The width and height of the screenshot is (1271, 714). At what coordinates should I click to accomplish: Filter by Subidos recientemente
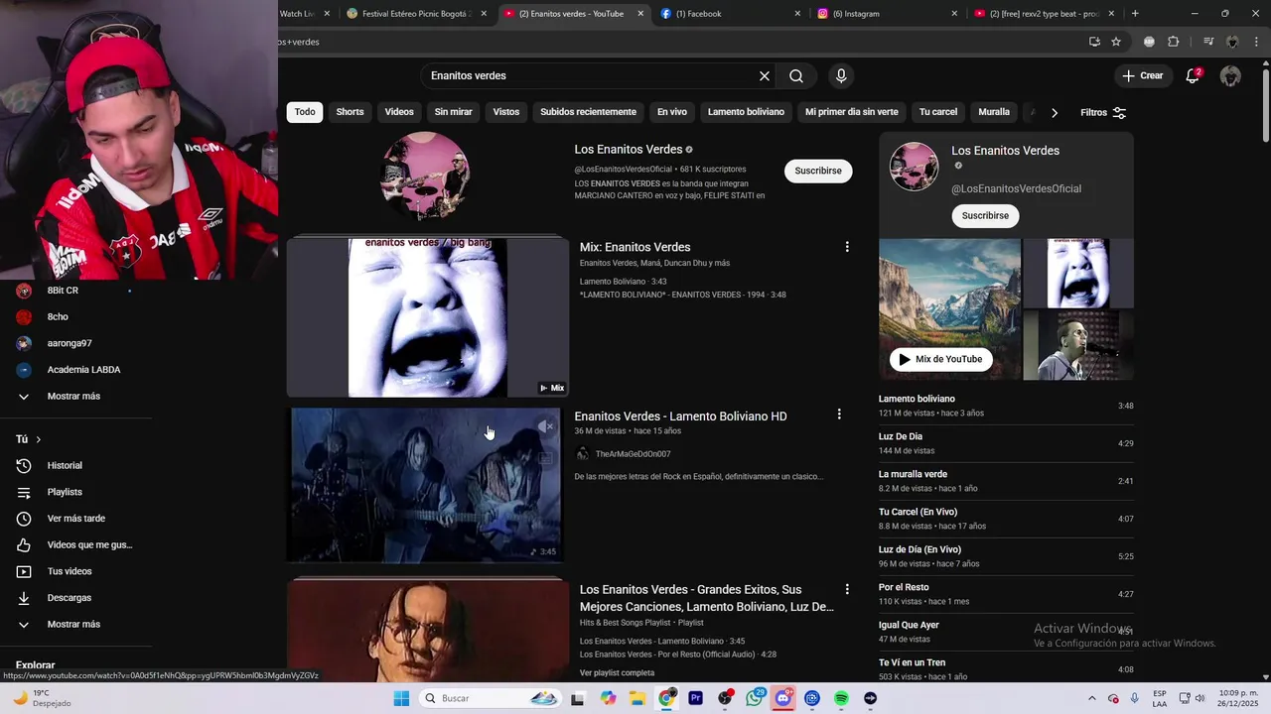click(588, 112)
